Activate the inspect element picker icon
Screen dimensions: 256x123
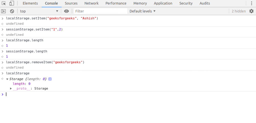click(4, 3)
